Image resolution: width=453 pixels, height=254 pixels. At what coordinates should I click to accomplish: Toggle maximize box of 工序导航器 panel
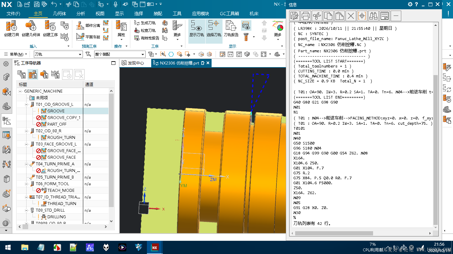pyautogui.click(x=113, y=63)
